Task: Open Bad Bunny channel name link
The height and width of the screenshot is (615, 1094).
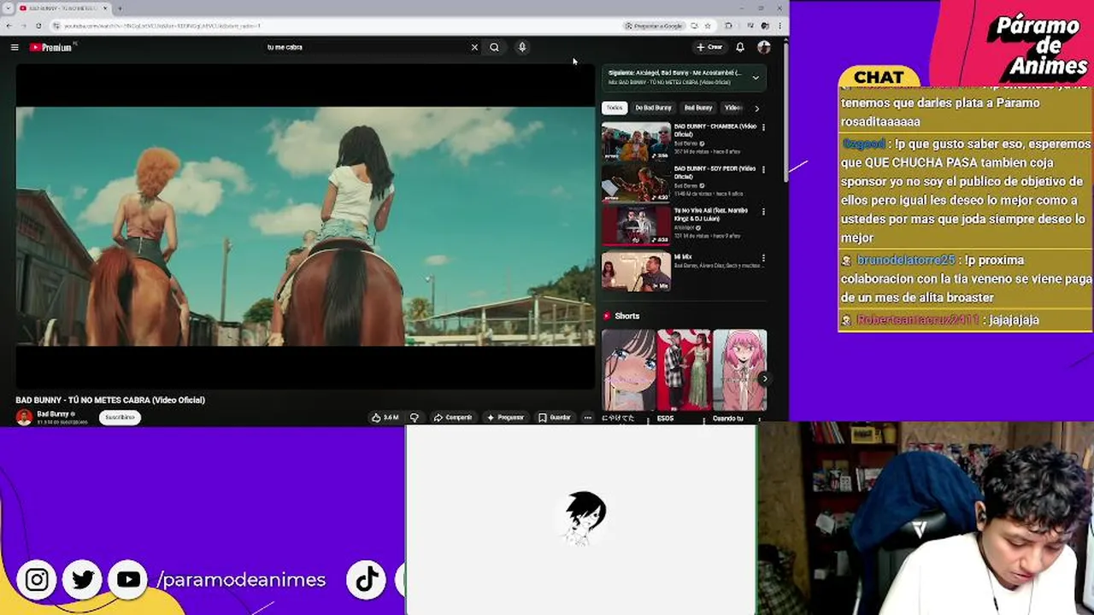Action: click(x=52, y=414)
